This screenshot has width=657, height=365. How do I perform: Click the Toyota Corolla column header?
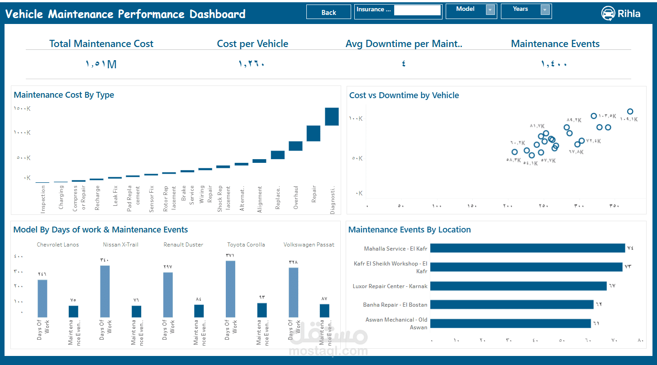(x=246, y=245)
